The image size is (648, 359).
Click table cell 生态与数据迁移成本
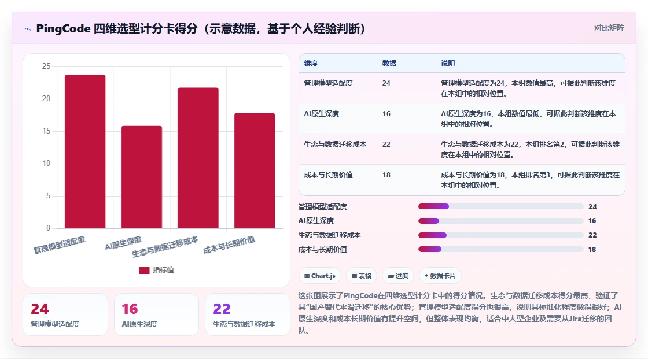pos(335,144)
